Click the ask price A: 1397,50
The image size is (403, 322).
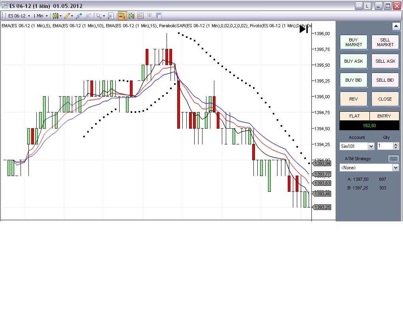[358, 179]
